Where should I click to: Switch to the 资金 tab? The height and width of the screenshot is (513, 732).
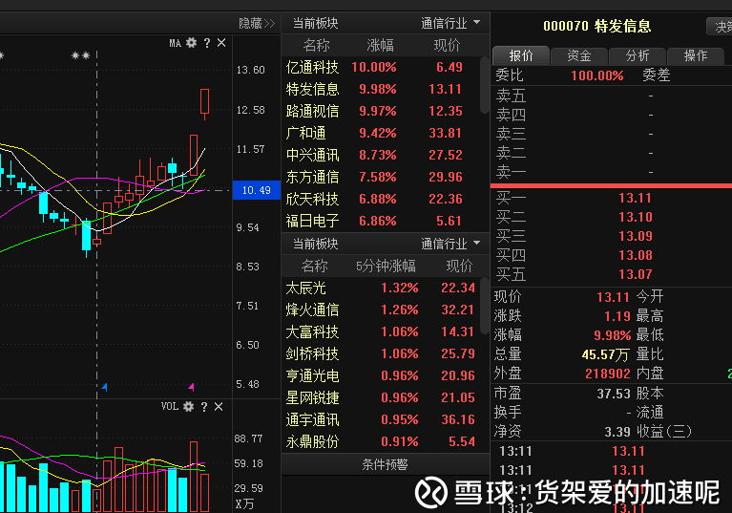579,55
